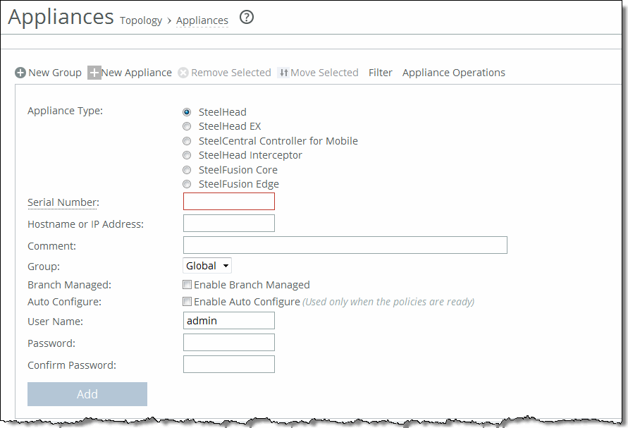Image resolution: width=628 pixels, height=428 pixels.
Task: Click the Move Selected arrows icon
Action: (283, 73)
